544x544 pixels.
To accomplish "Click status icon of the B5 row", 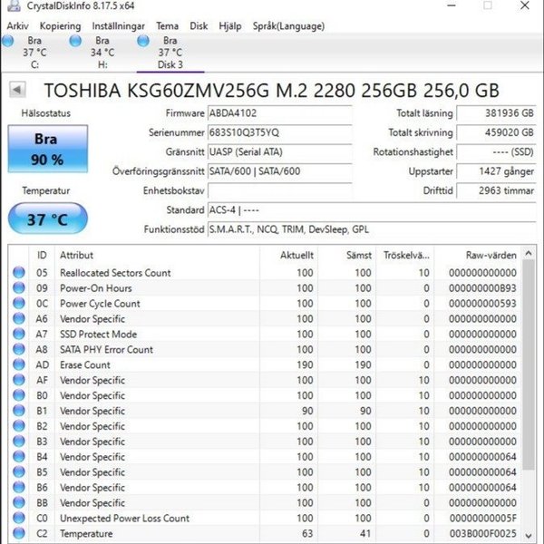I will point(19,472).
